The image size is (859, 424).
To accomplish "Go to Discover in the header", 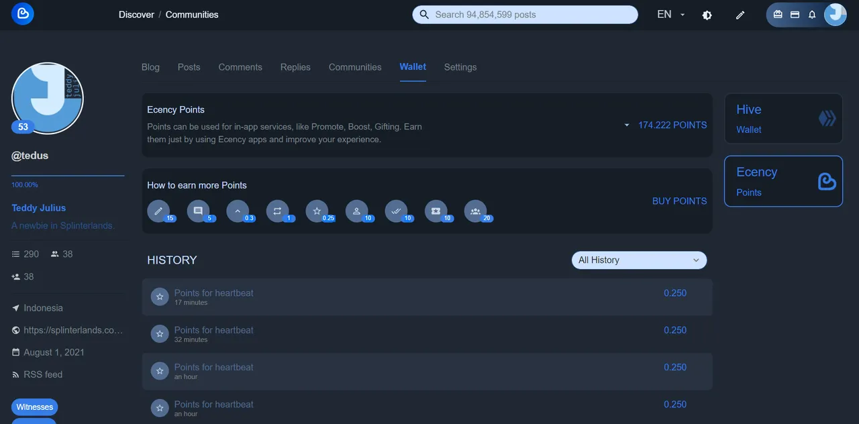I will pyautogui.click(x=136, y=14).
